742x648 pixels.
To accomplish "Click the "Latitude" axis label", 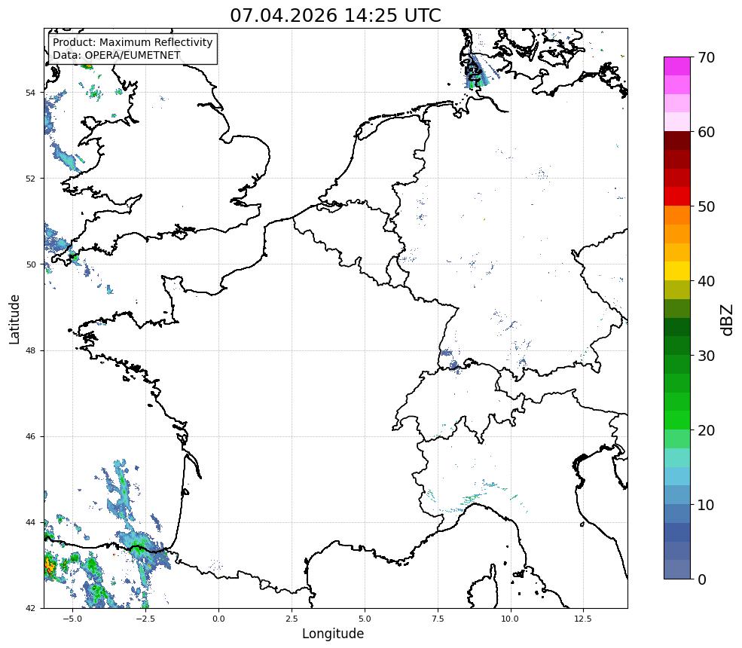I will (14, 319).
